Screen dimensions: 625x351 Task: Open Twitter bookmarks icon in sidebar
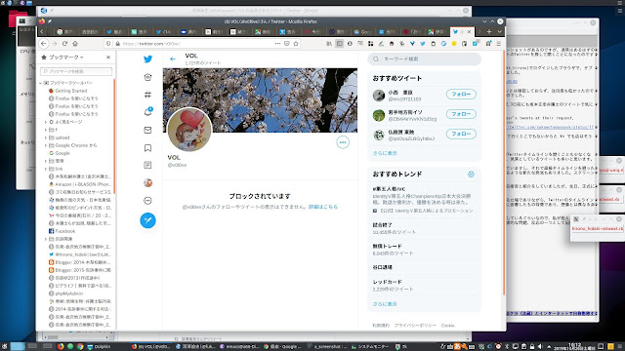click(x=147, y=148)
